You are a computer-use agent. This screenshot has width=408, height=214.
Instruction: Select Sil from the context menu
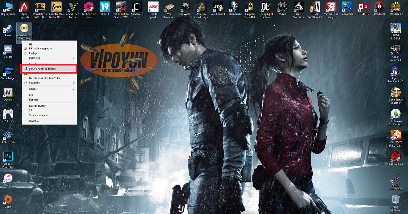click(49, 110)
